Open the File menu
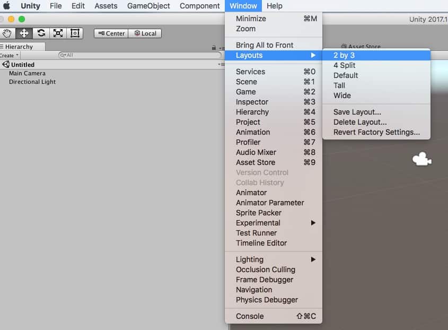The height and width of the screenshot is (330, 448). click(x=56, y=6)
